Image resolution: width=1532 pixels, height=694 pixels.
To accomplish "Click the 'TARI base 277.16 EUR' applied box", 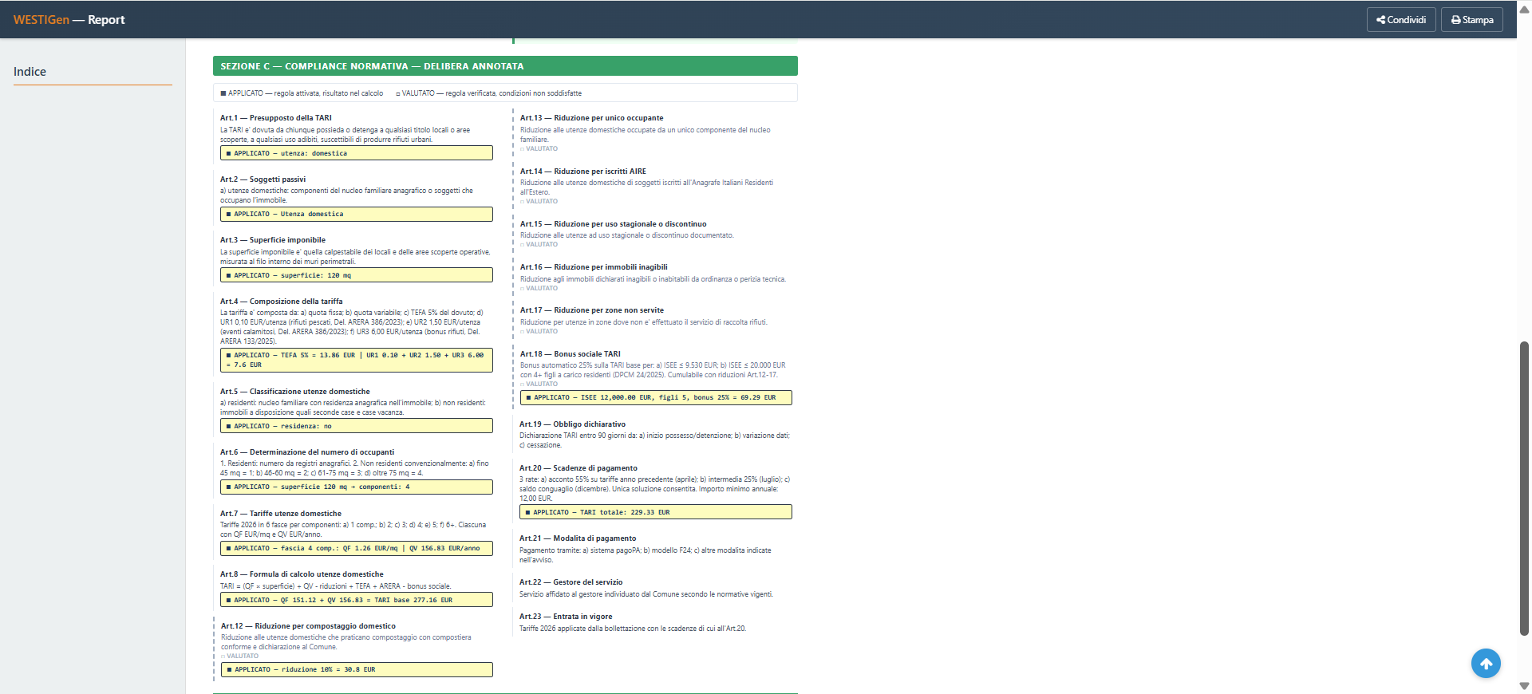I will click(357, 600).
